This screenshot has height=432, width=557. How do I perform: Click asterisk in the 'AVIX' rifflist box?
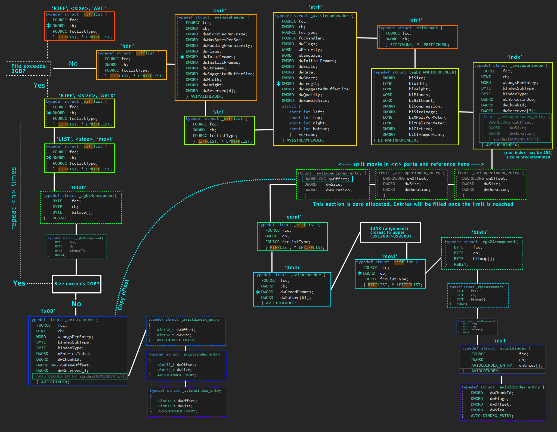point(49,113)
